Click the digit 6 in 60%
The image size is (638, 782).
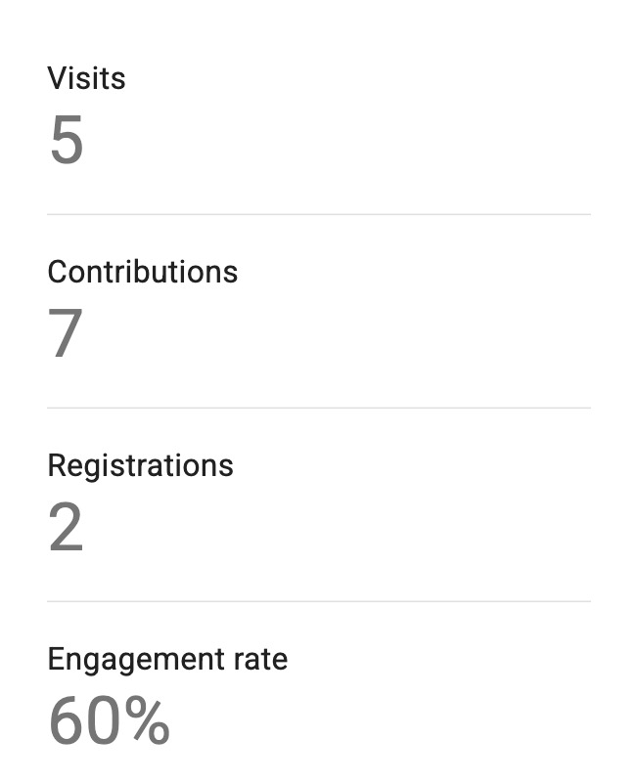pos(67,721)
